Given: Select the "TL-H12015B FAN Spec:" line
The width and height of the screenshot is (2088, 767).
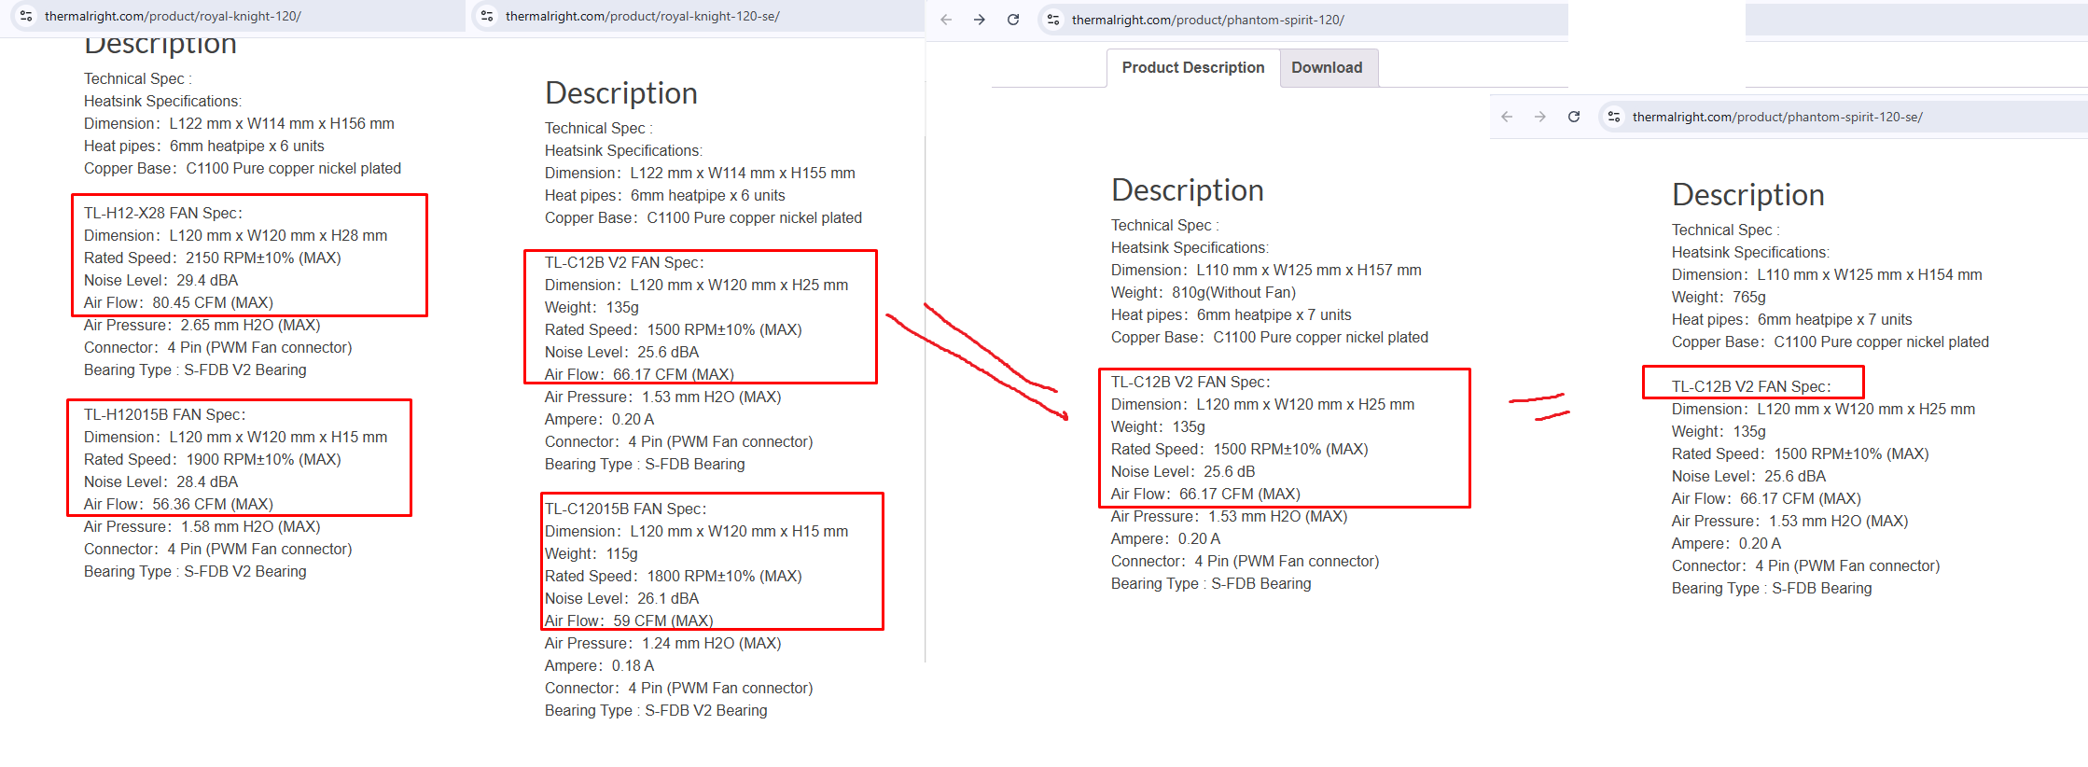Looking at the screenshot, I should 165,414.
